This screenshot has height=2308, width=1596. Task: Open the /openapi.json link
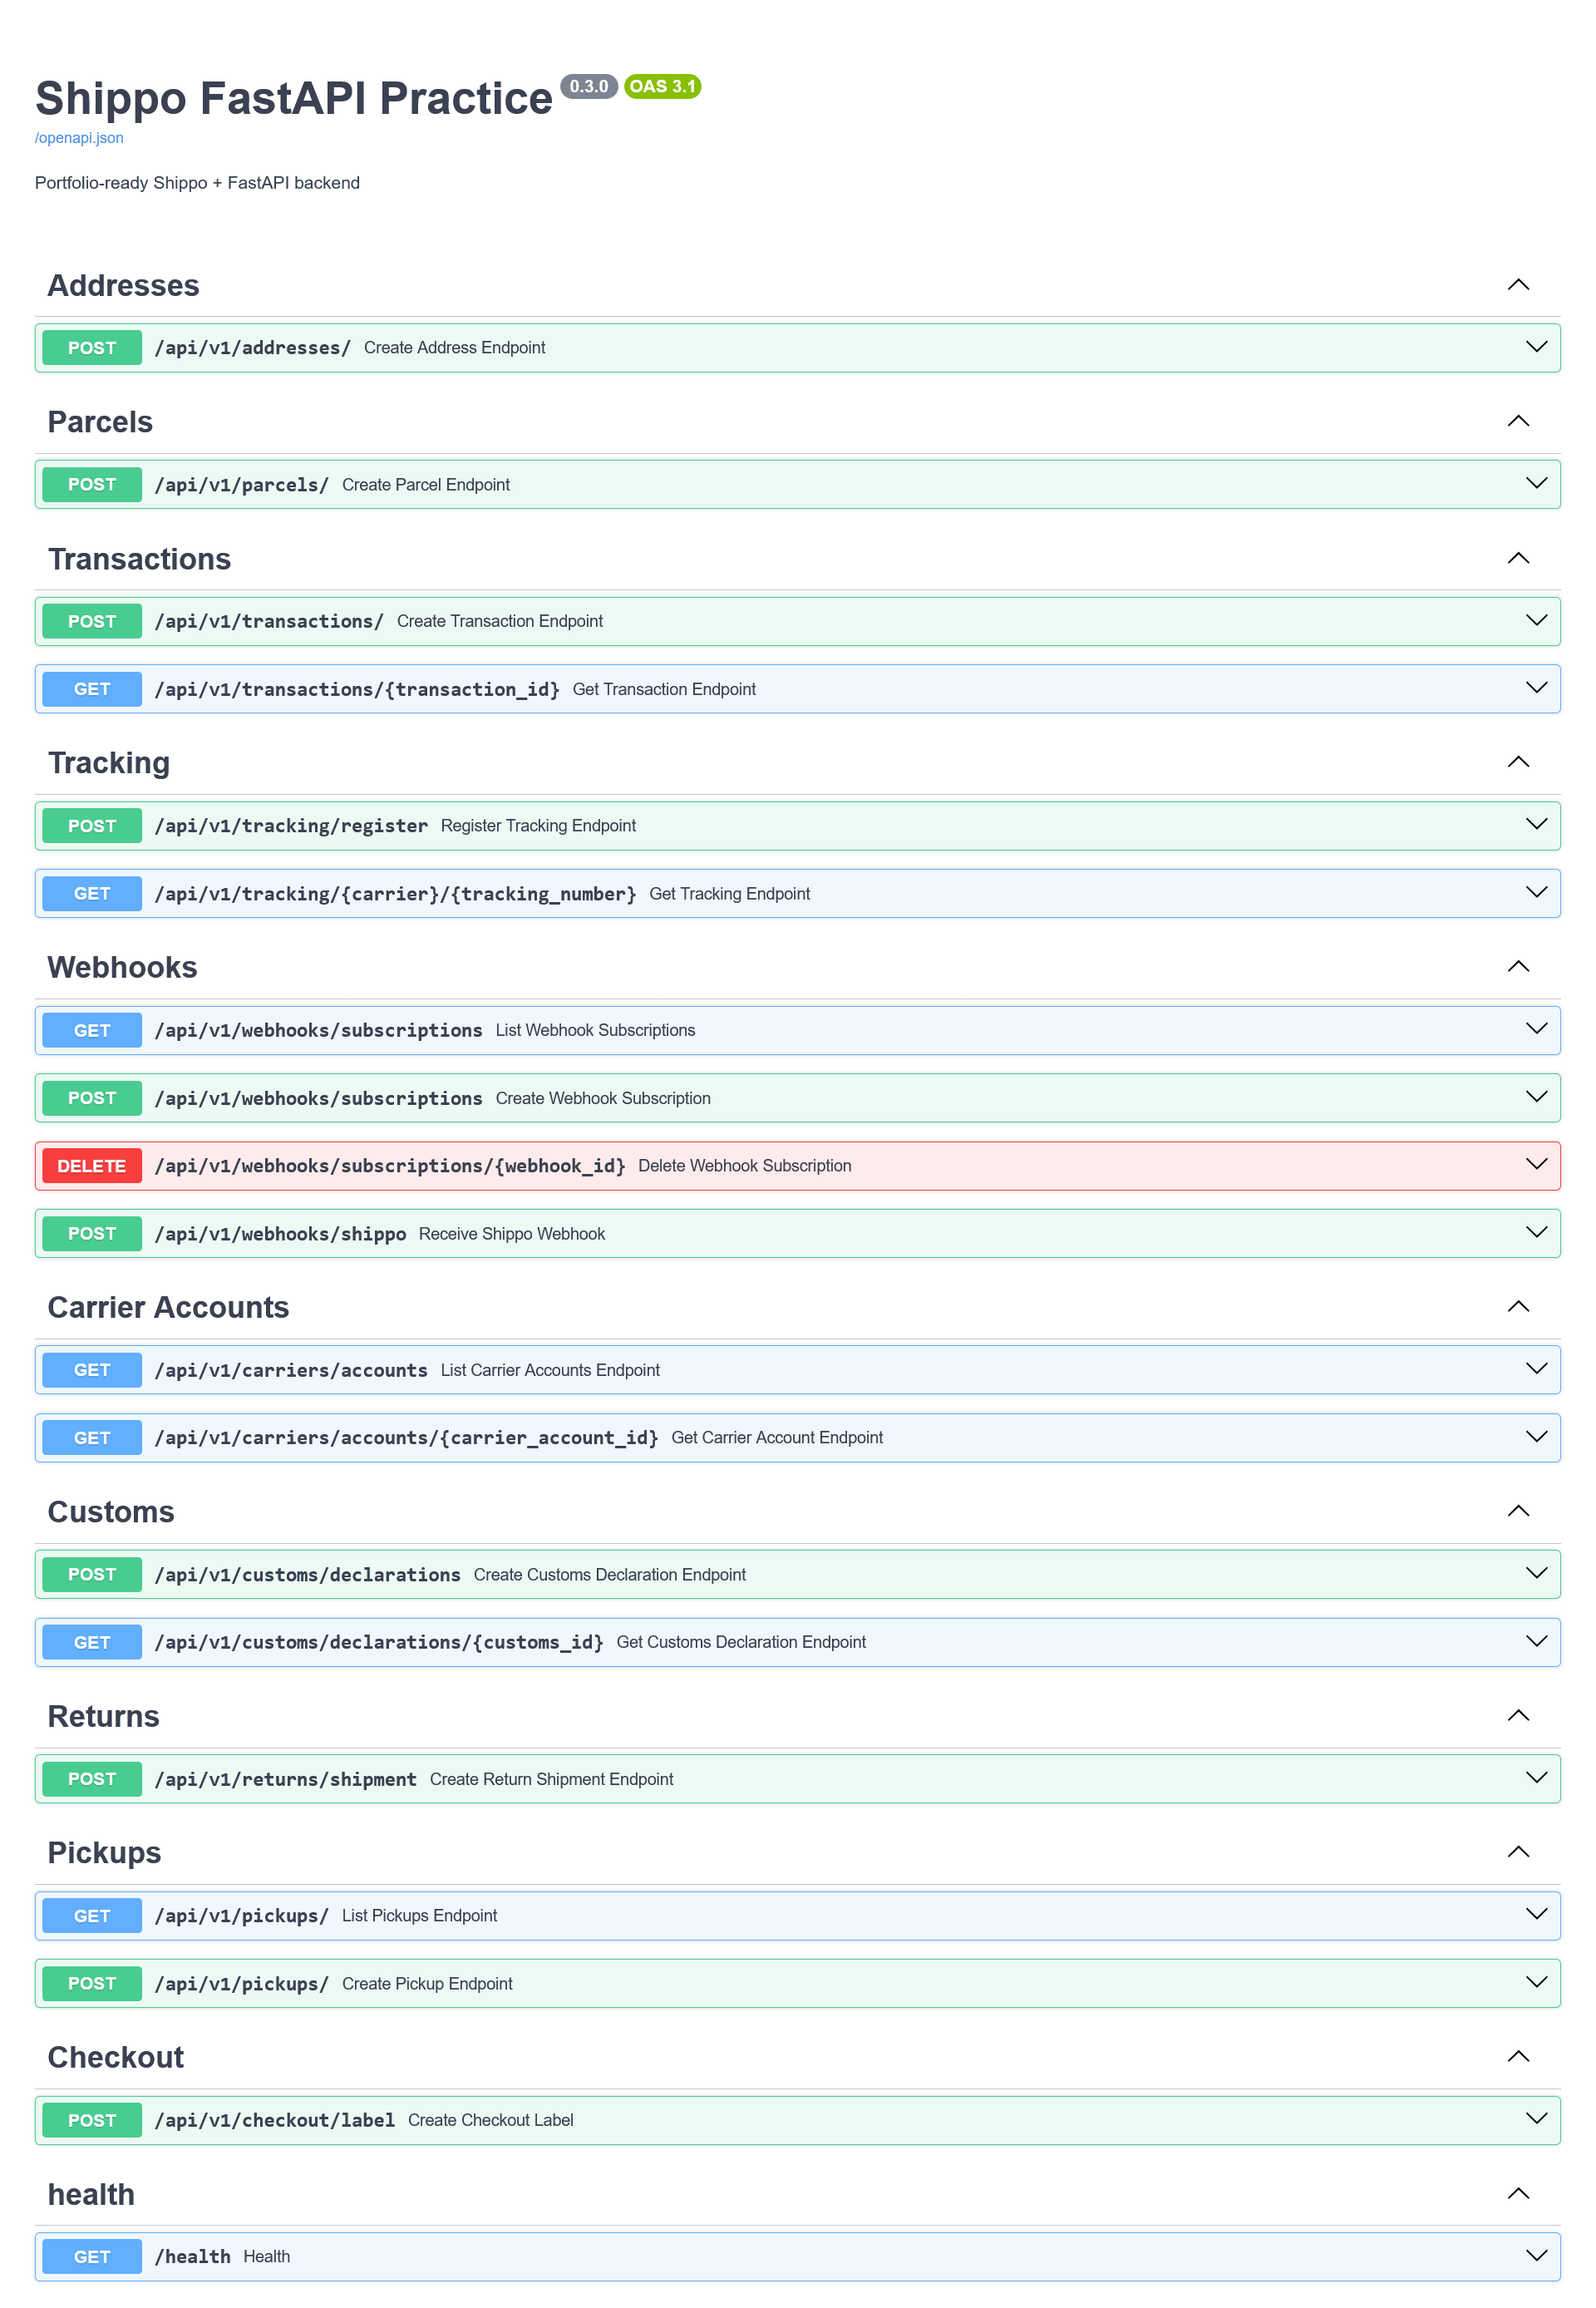click(x=79, y=138)
